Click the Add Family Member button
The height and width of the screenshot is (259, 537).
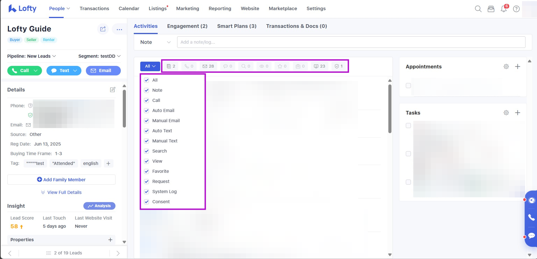[x=61, y=180]
